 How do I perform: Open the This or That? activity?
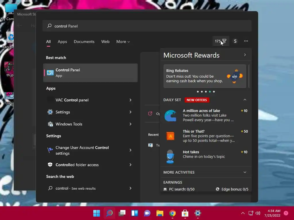pos(206,136)
